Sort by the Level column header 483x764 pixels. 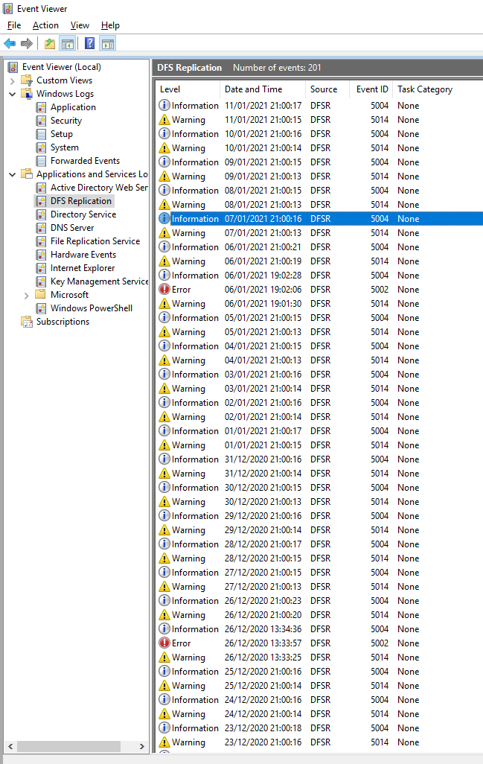[x=188, y=89]
